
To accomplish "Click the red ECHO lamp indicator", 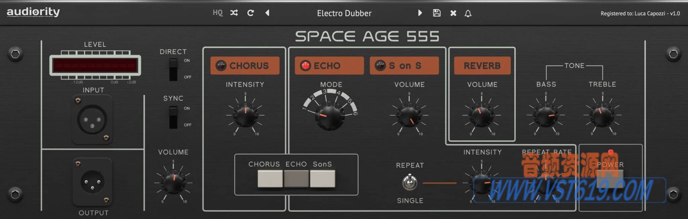I will [305, 65].
